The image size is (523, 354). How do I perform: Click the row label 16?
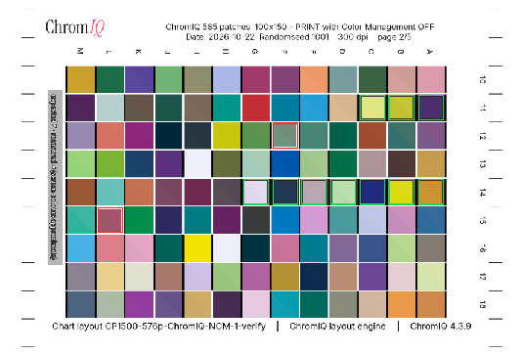(x=482, y=248)
